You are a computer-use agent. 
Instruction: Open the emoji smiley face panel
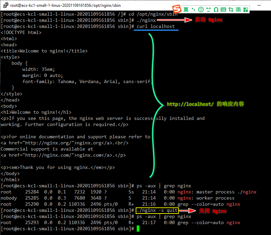(x=201, y=10)
